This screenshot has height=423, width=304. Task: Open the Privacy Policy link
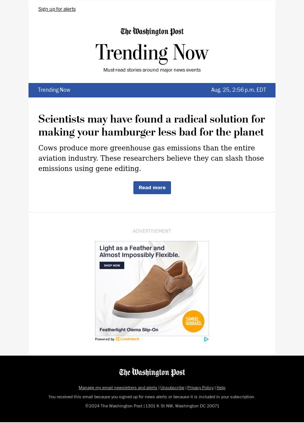[200, 388]
